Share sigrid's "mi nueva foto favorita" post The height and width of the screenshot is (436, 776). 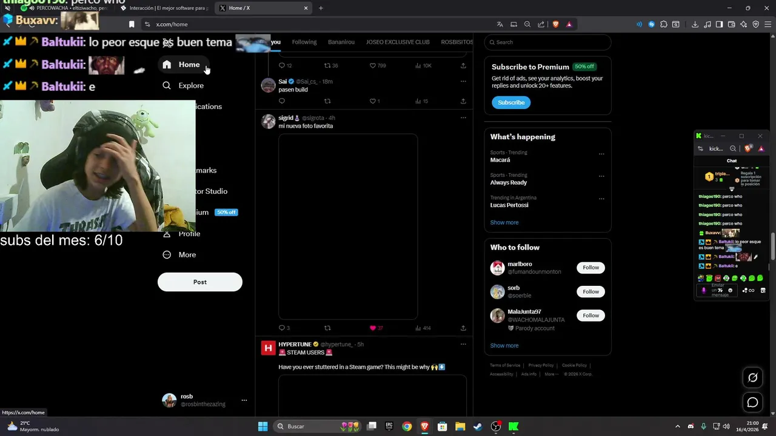pyautogui.click(x=463, y=328)
